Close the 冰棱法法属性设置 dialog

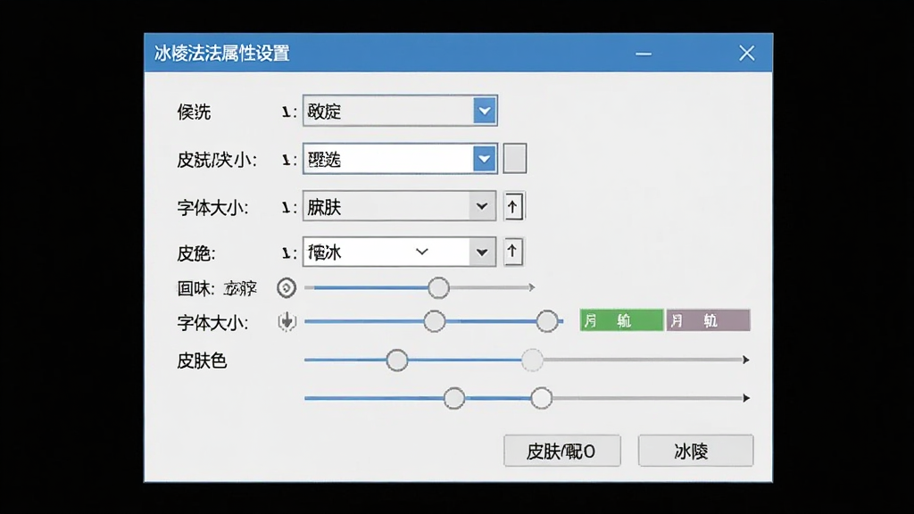(x=747, y=54)
